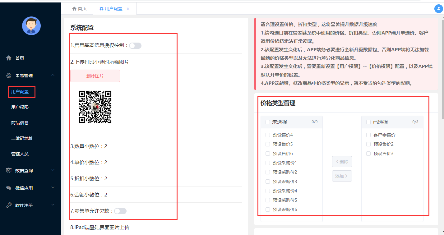Click the gear icon in 用户配置 tab

(x=101, y=9)
